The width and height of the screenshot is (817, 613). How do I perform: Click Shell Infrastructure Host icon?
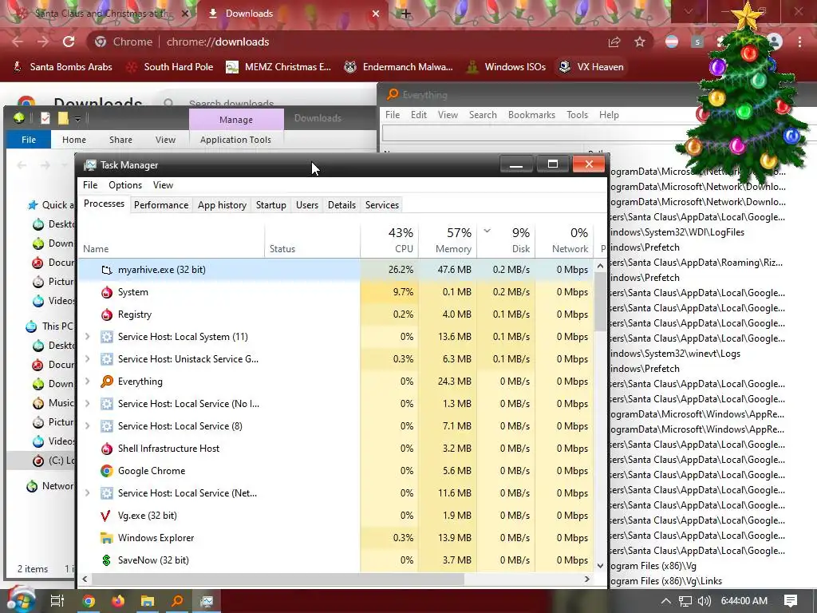107,449
